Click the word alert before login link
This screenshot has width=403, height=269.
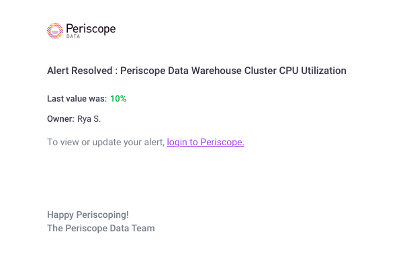tap(154, 142)
